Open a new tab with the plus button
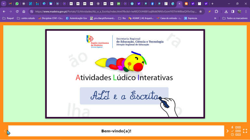This screenshot has height=140, width=250. pyautogui.click(x=212, y=4)
